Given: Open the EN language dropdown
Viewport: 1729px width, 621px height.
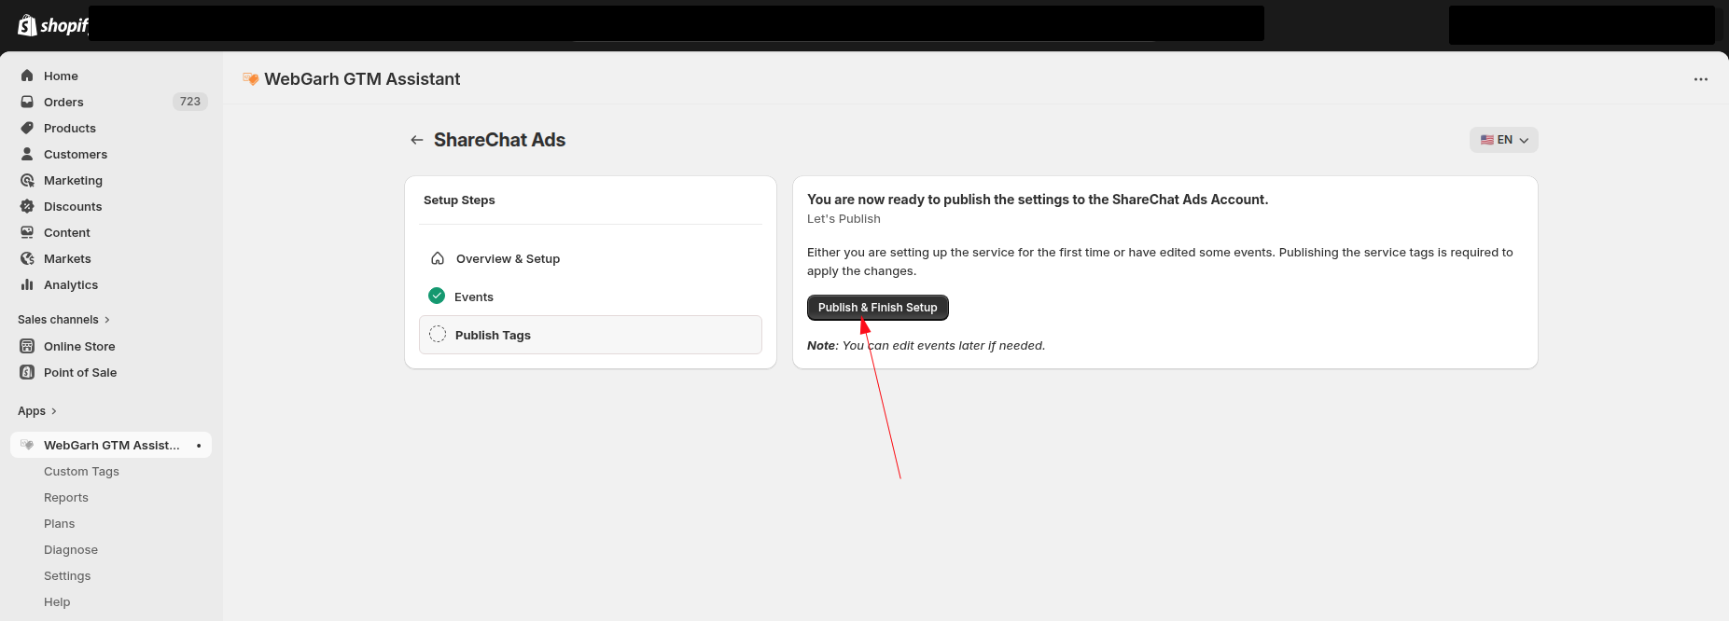Looking at the screenshot, I should pyautogui.click(x=1504, y=140).
